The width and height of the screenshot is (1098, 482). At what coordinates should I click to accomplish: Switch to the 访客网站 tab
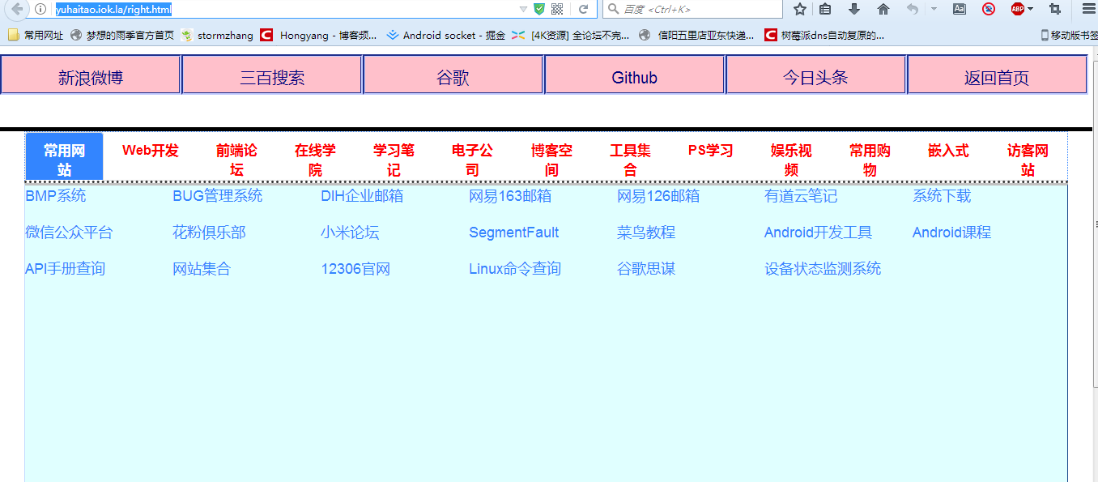(x=1028, y=160)
